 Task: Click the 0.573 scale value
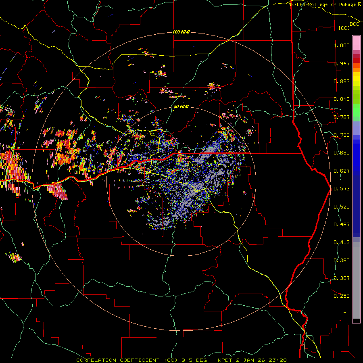342,189
